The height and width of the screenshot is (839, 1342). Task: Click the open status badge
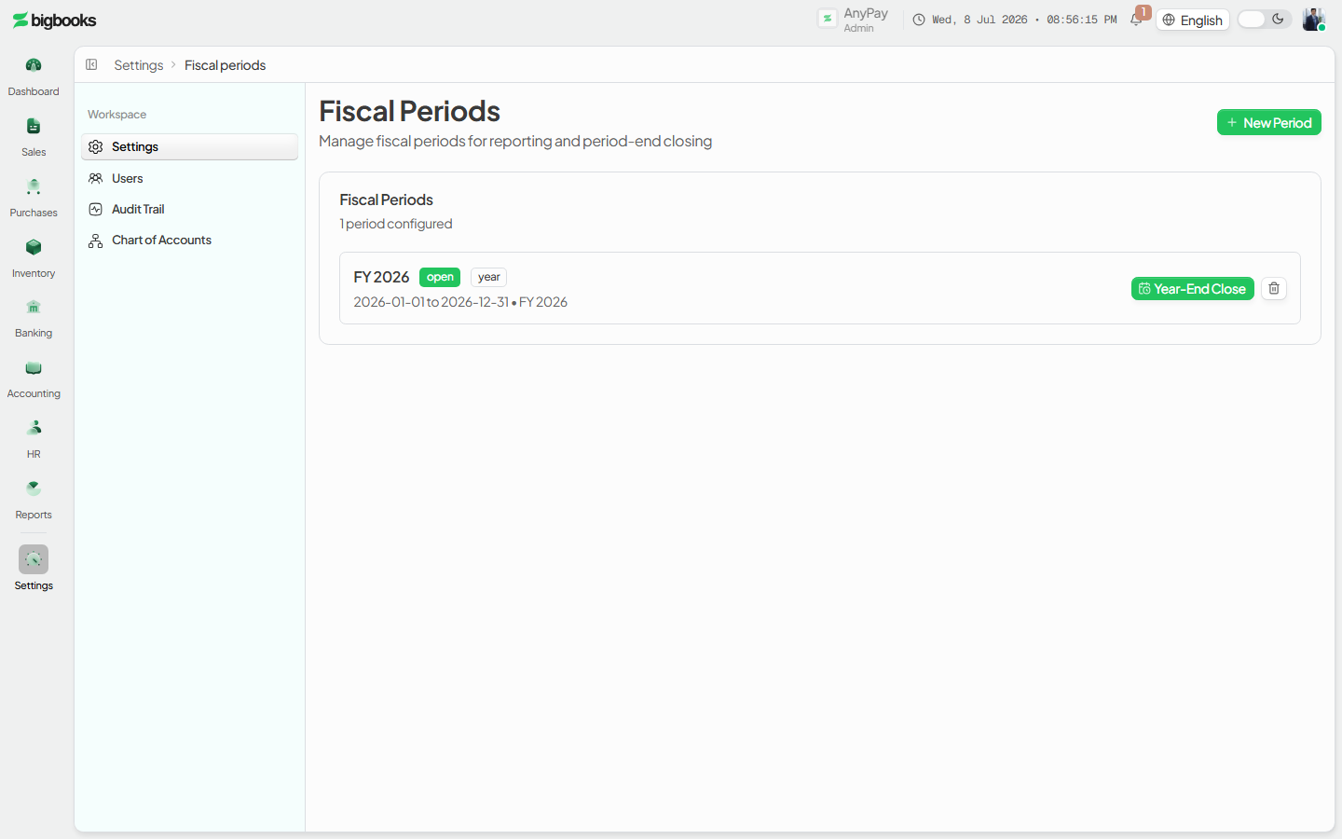click(440, 277)
